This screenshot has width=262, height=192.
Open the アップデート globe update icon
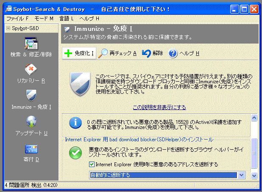tap(31, 122)
